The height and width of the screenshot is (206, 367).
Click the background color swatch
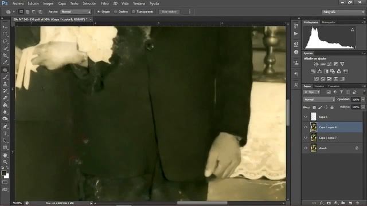coord(7,176)
